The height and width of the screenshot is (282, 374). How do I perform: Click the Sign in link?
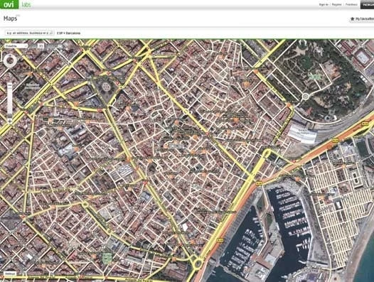pyautogui.click(x=324, y=4)
